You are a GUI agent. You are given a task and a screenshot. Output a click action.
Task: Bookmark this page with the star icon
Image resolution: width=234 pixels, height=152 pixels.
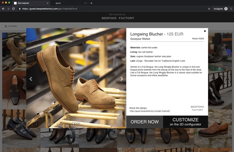click(x=209, y=9)
